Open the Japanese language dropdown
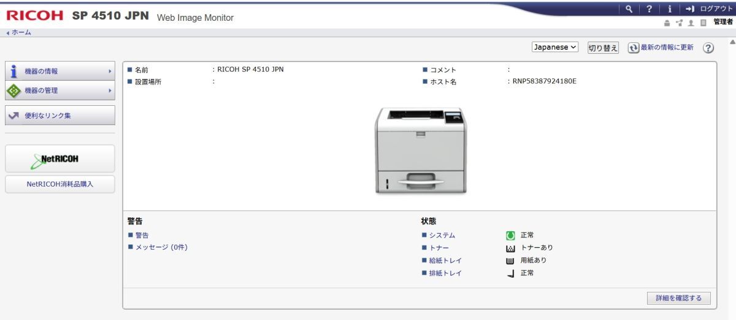 point(556,47)
